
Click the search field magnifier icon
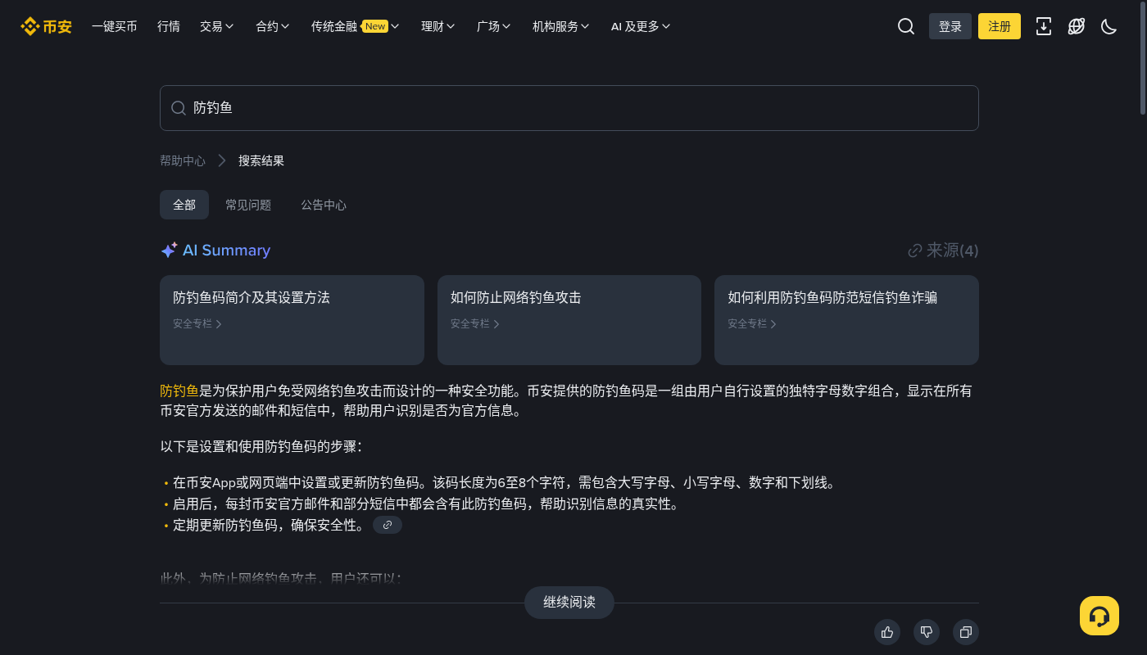(x=178, y=108)
